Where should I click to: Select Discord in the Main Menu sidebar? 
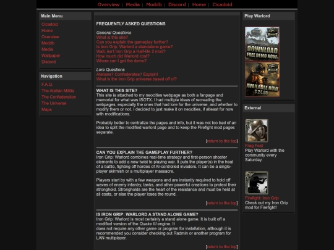49,62
